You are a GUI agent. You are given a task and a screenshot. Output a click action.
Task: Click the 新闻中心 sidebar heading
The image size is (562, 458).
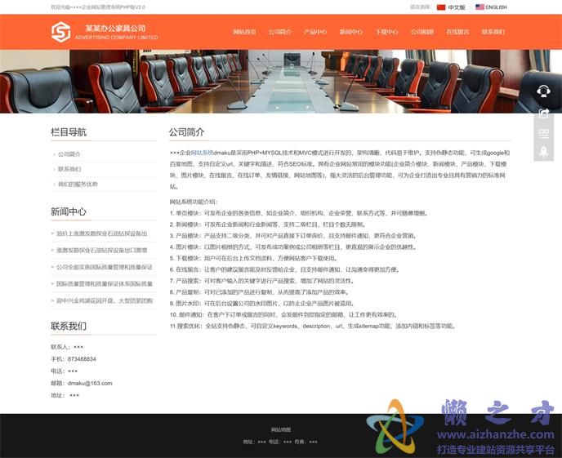[69, 211]
